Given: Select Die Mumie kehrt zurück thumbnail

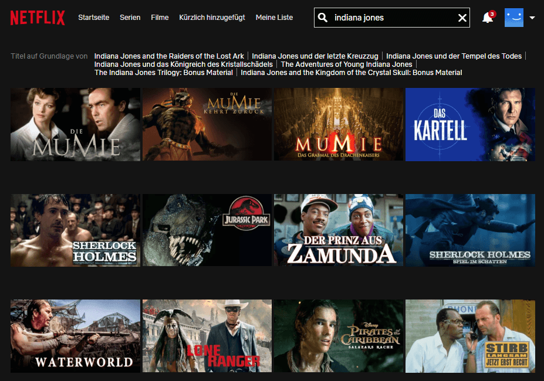Looking at the screenshot, I should pos(207,124).
